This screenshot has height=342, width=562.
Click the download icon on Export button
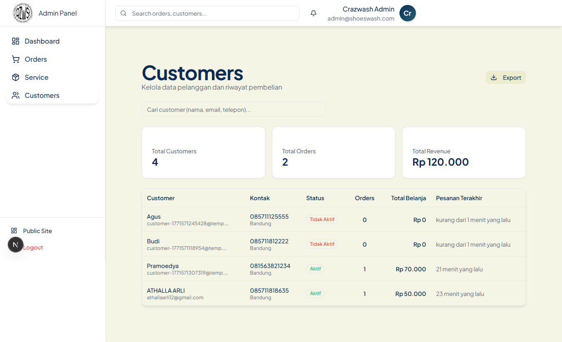[x=494, y=77]
